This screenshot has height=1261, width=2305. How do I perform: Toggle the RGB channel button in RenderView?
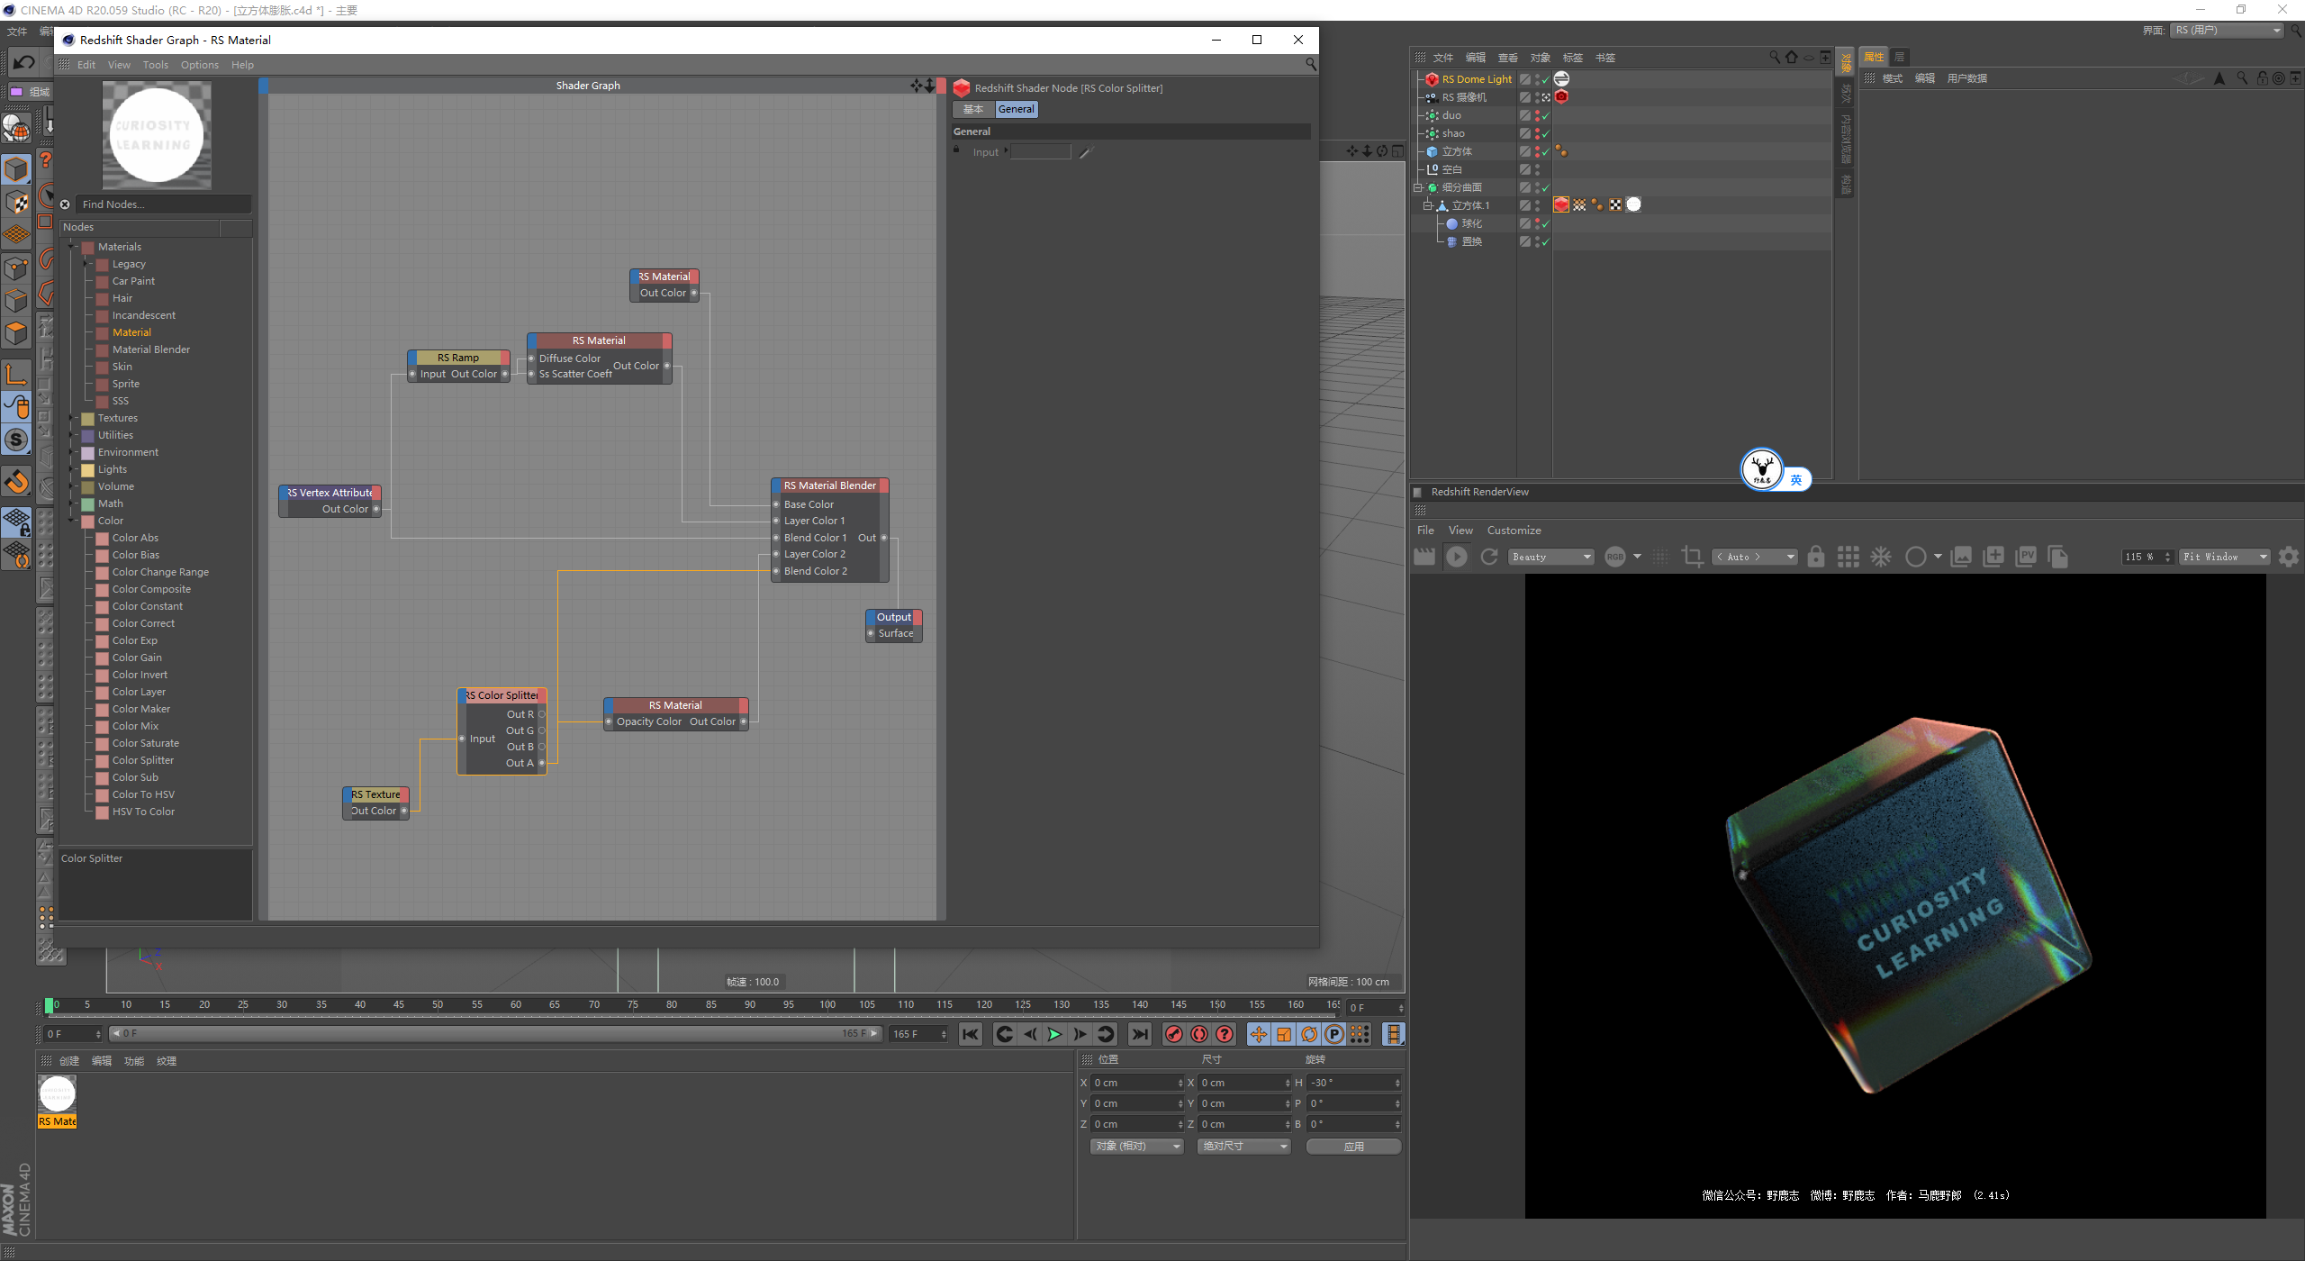(x=1615, y=557)
